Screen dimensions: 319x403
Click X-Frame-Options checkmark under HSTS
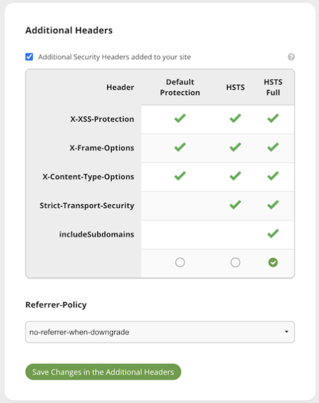pyautogui.click(x=235, y=147)
